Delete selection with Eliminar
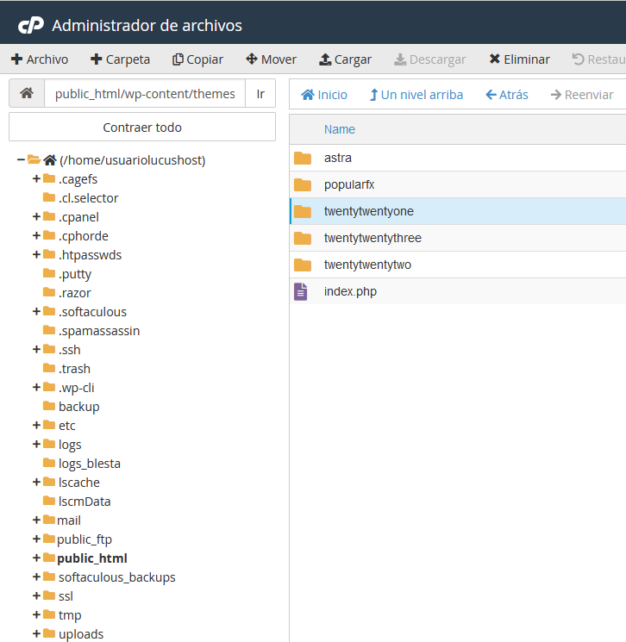 point(519,59)
